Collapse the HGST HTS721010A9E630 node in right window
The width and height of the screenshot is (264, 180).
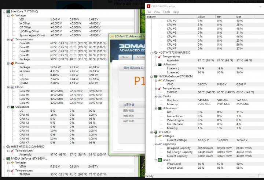tap(151, 53)
